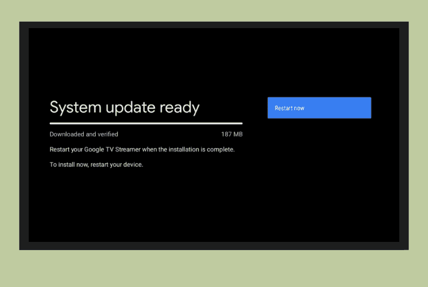Click the 'To install now, restart your device.' text
Screen dimensions: 428x287
(x=96, y=165)
